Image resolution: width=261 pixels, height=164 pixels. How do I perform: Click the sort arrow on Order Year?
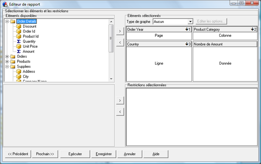tap(186, 29)
